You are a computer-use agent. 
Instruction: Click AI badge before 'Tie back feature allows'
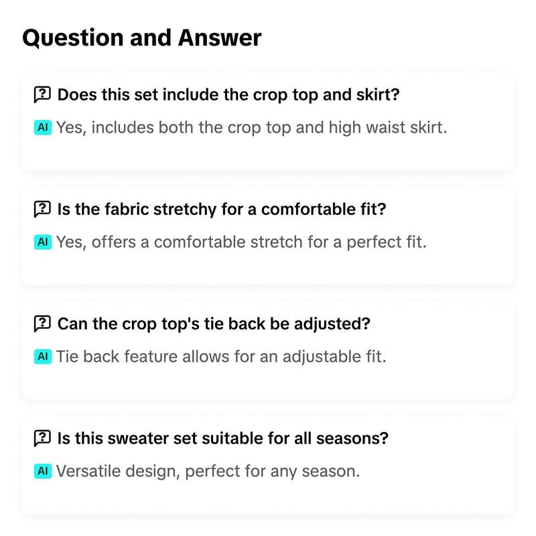[43, 356]
